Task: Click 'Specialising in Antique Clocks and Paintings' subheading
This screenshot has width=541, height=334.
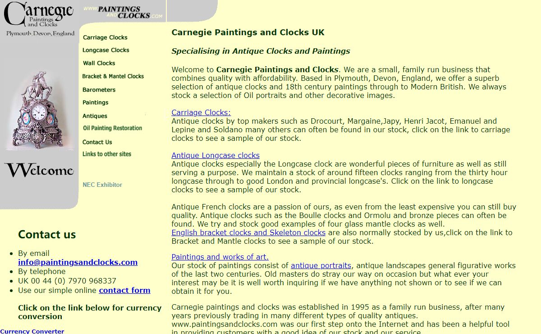Action: point(261,51)
